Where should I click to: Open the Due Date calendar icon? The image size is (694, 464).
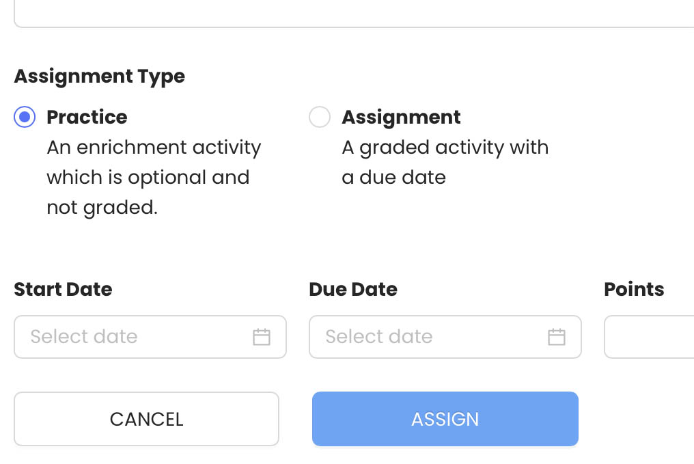point(556,337)
